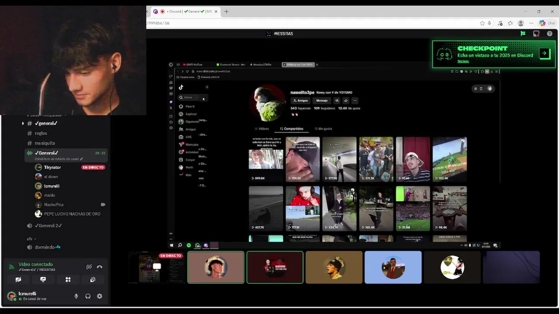Image resolution: width=559 pixels, height=314 pixels.
Task: Select the black-background avatar participant tile
Action: [452, 267]
